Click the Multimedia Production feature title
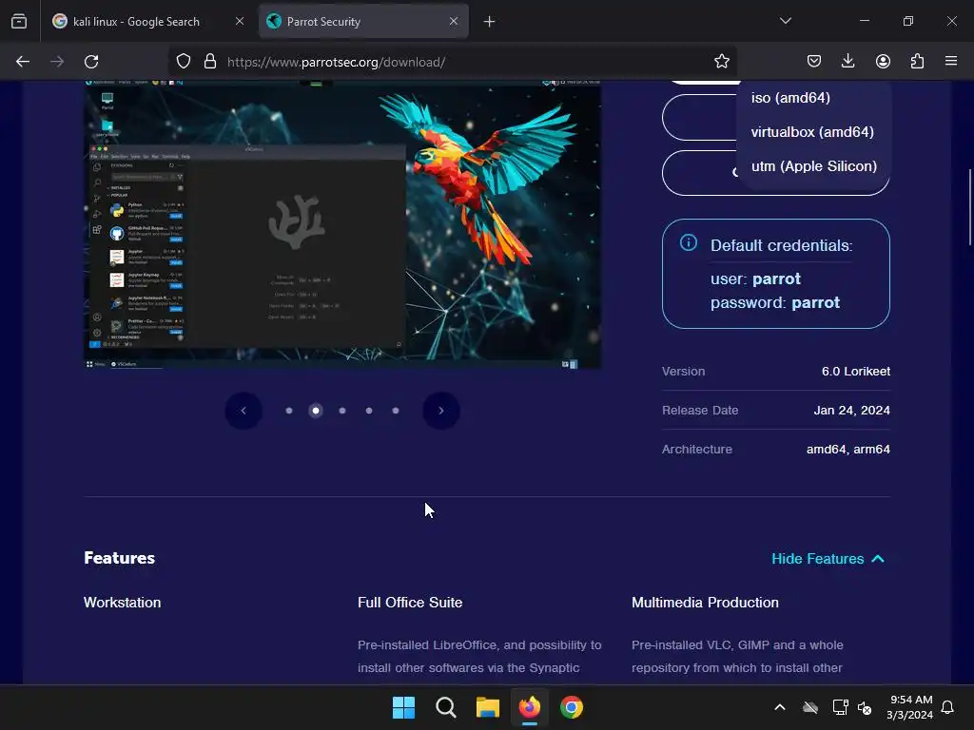Viewport: 974px width, 730px height. [x=705, y=602]
